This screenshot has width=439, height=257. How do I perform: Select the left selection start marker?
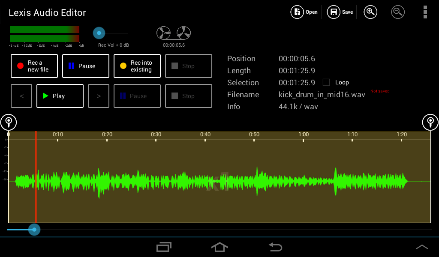pos(9,122)
